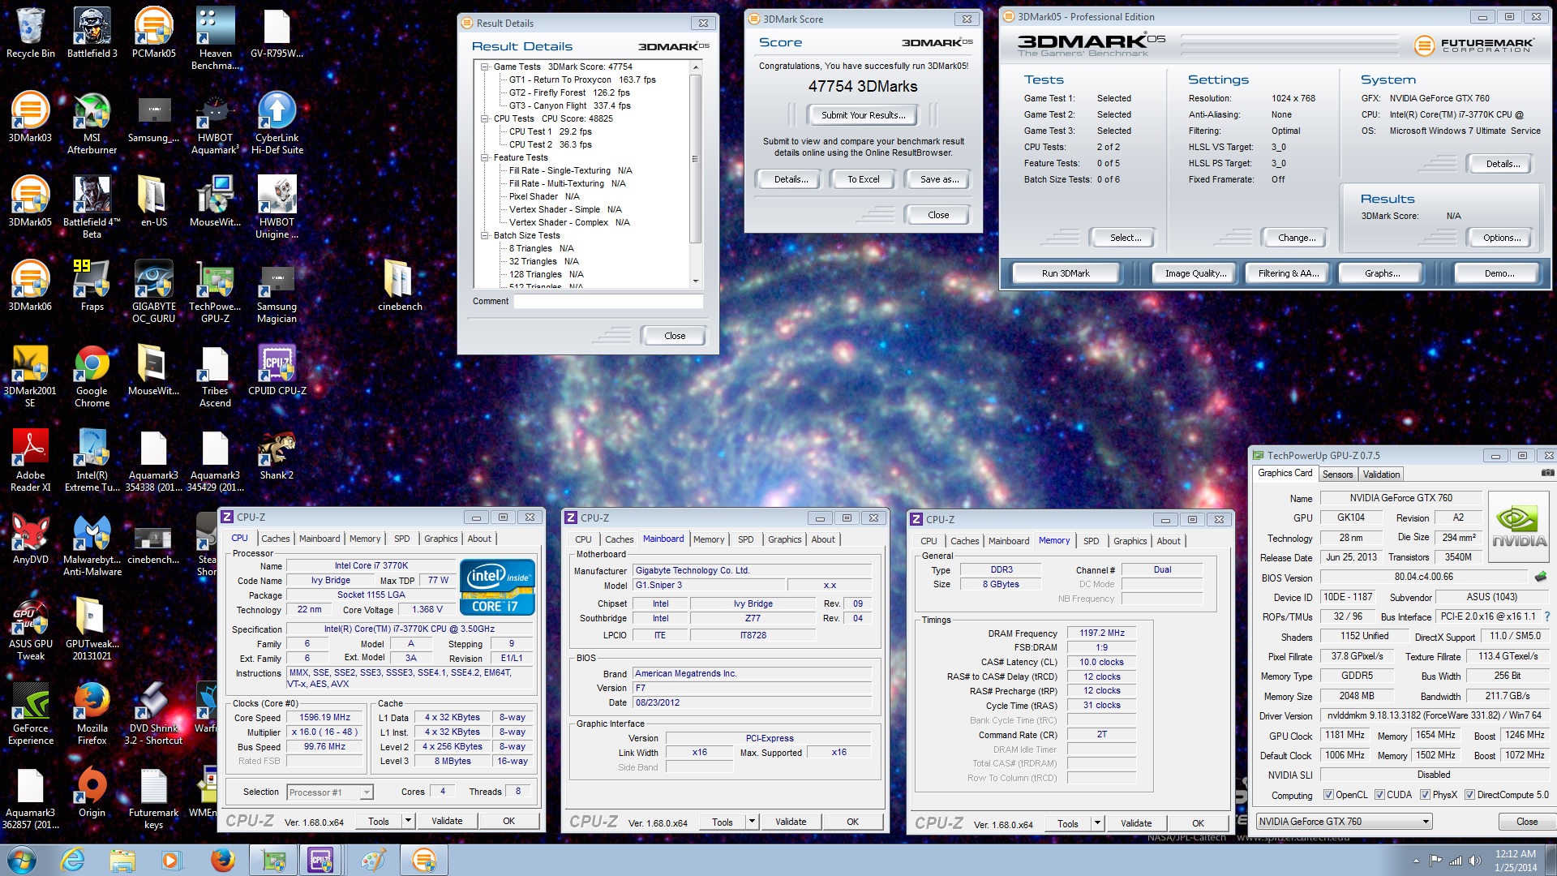This screenshot has height=876, width=1557.
Task: Click the To Excel button
Action: point(863,179)
